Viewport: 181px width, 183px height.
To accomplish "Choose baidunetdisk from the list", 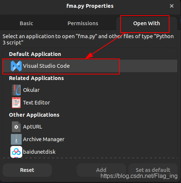I will click(x=90, y=152).
